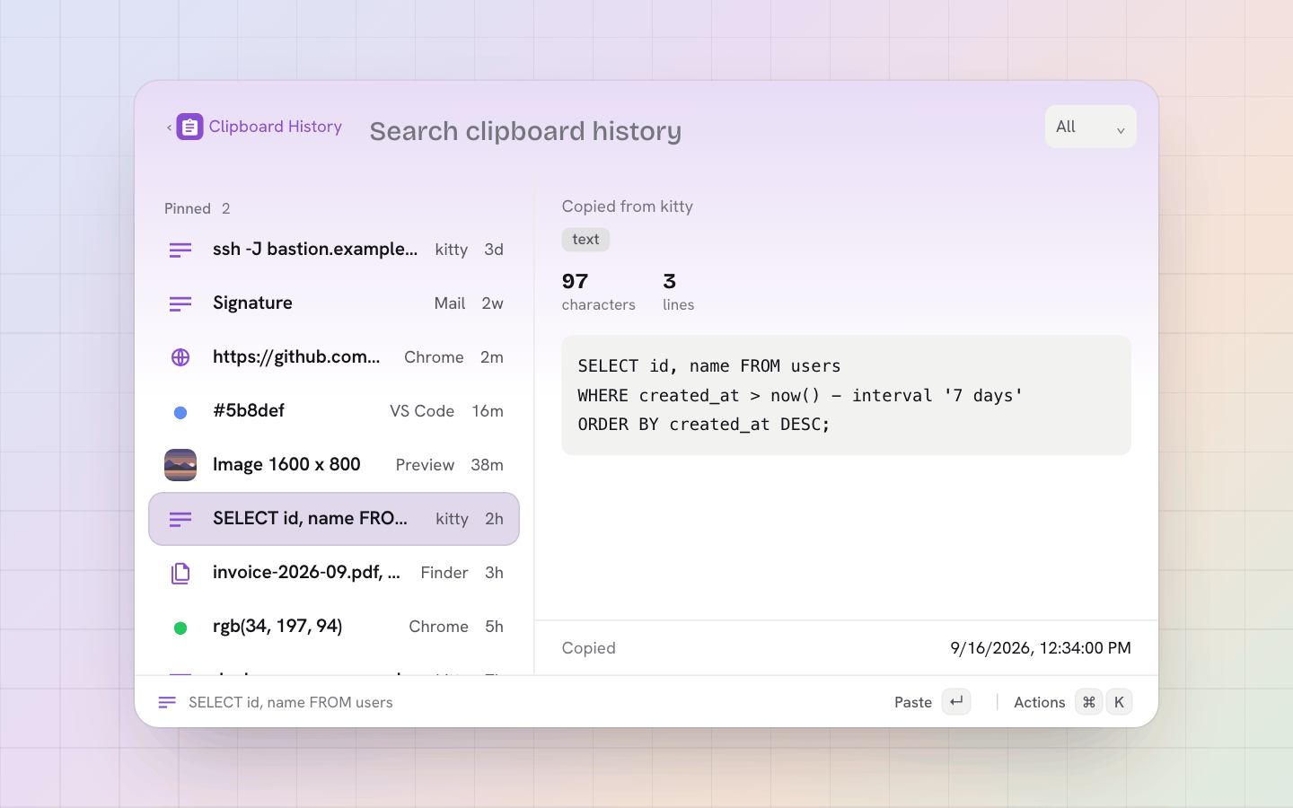Click the globe link icon for github
Screen dimensions: 1293x808
tap(180, 357)
